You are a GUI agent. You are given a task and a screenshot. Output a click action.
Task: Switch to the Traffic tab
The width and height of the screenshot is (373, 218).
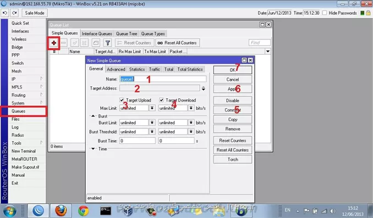155,69
